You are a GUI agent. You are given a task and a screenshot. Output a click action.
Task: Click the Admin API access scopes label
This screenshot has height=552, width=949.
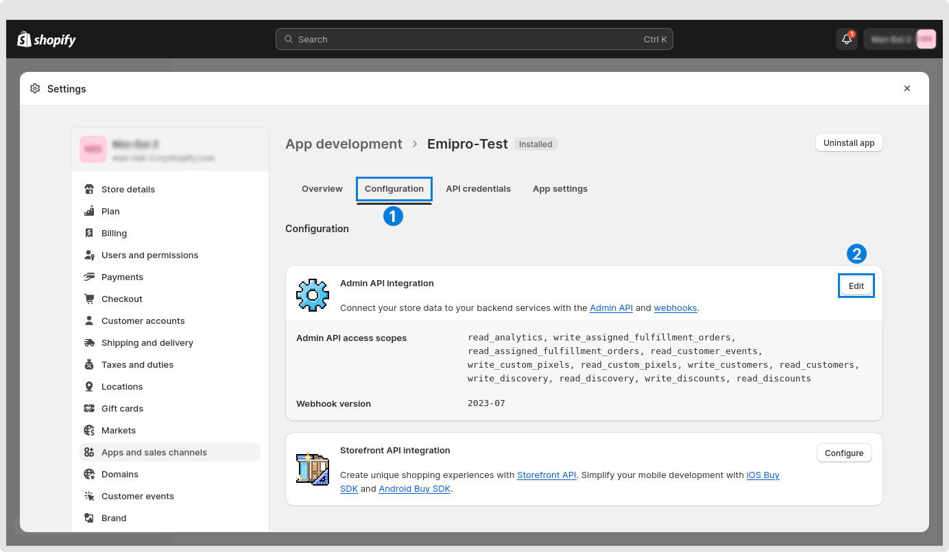pyautogui.click(x=352, y=338)
